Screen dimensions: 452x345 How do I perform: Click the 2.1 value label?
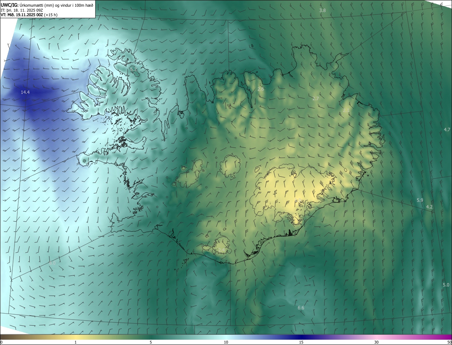click(346, 110)
